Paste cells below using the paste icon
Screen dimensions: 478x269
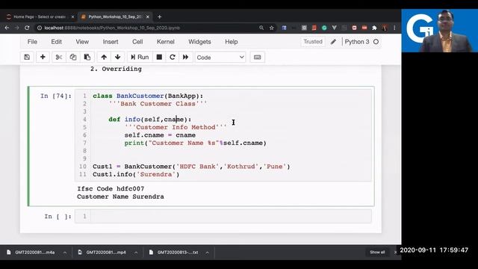pos(87,57)
